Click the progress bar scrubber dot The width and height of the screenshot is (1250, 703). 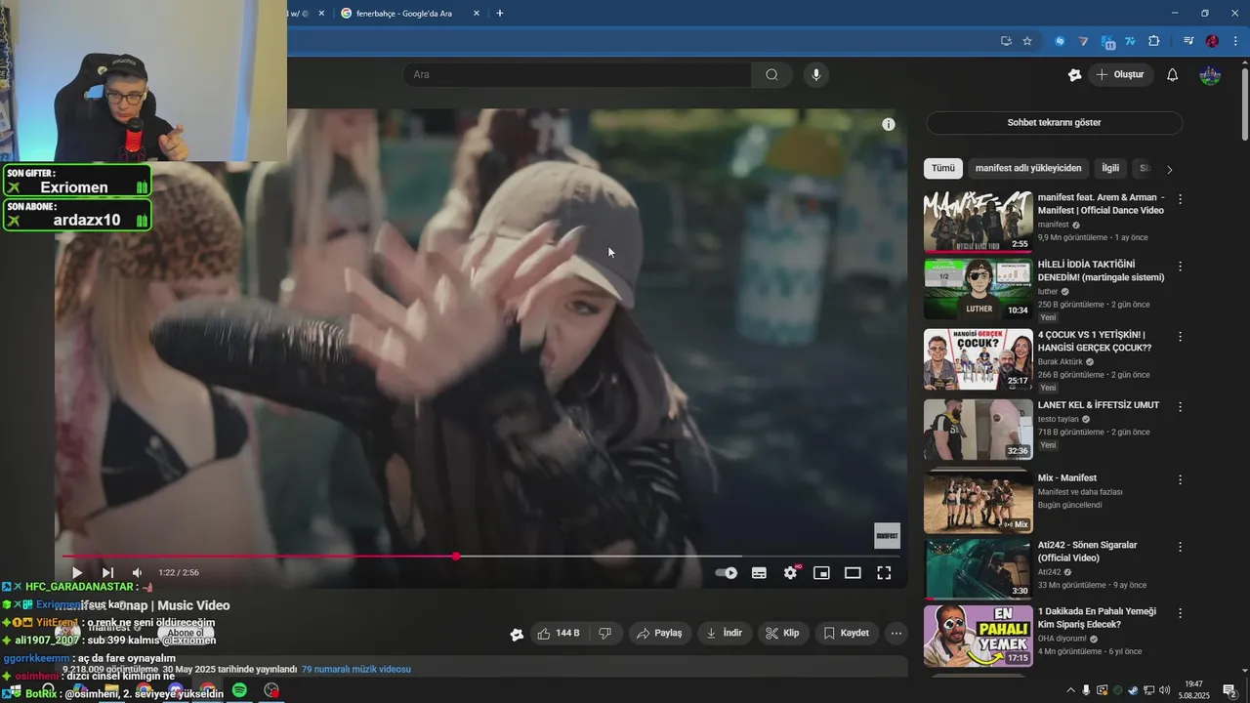(x=456, y=557)
